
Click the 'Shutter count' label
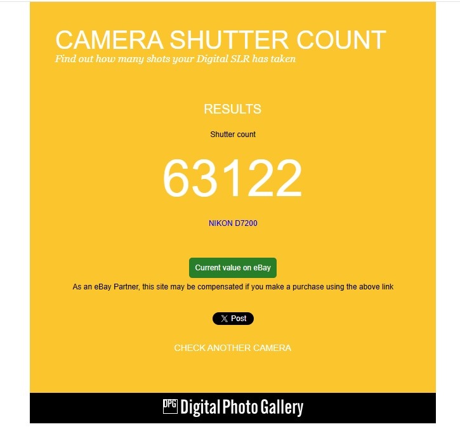[233, 135]
